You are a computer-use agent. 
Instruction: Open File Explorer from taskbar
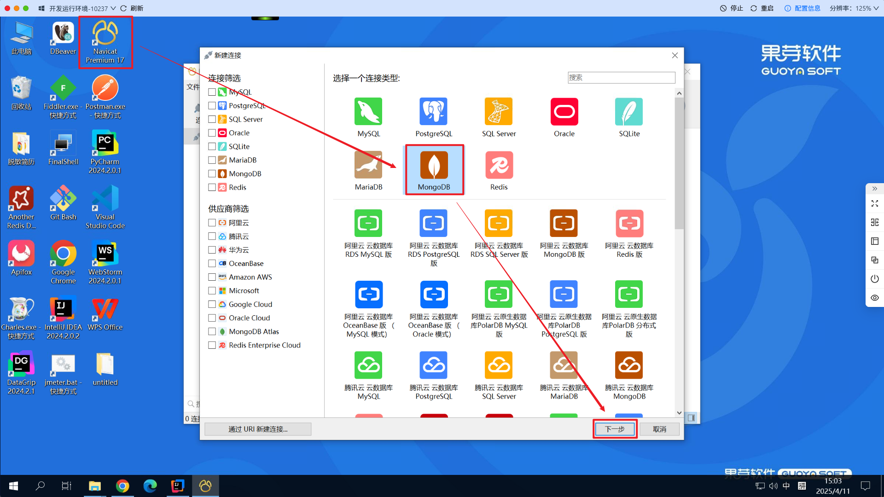coord(95,485)
